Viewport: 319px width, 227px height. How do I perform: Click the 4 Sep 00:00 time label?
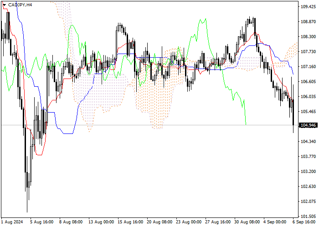pos(275,222)
